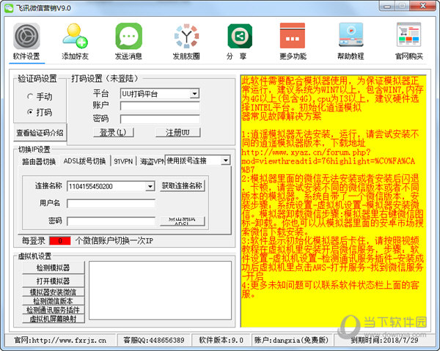Screen dimensions: 440x351
Task: Click the 客服QQ:448656389 status entry
Action: tap(154, 340)
